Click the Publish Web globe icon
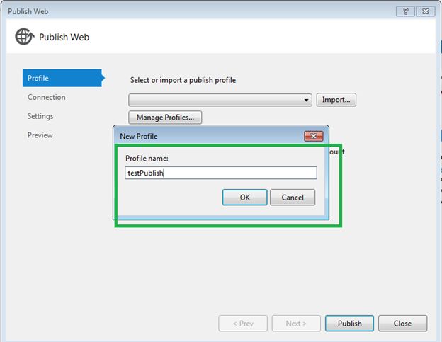The image size is (442, 342). click(25, 37)
